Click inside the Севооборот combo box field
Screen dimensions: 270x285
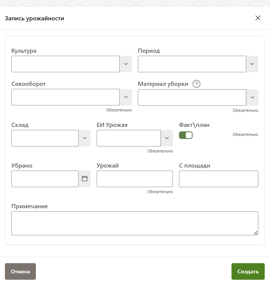pos(66,97)
